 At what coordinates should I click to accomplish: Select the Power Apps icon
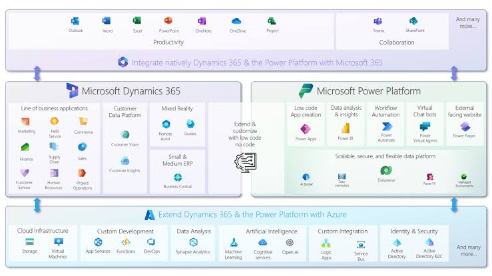tap(306, 129)
